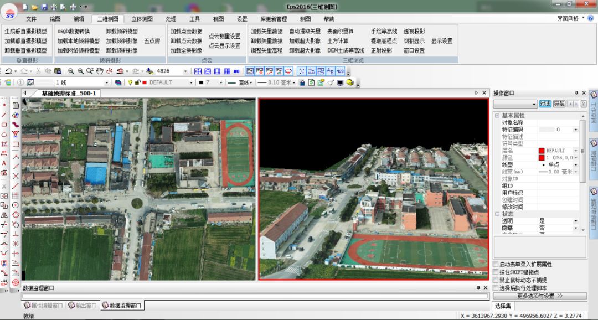This screenshot has height=320, width=598.
Task: Open the scale 4826 dropdown
Action: coord(185,71)
